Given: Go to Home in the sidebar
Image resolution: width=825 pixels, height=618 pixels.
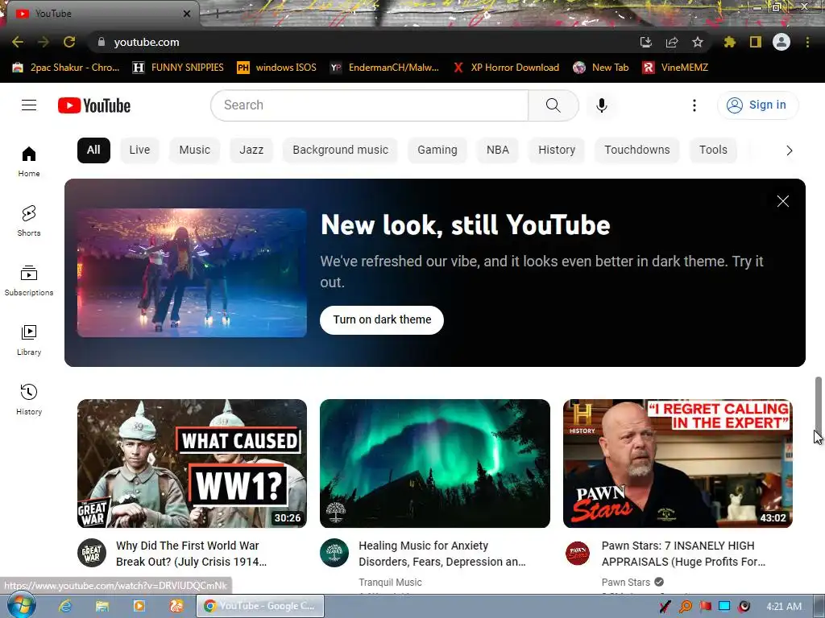Looking at the screenshot, I should pyautogui.click(x=29, y=161).
